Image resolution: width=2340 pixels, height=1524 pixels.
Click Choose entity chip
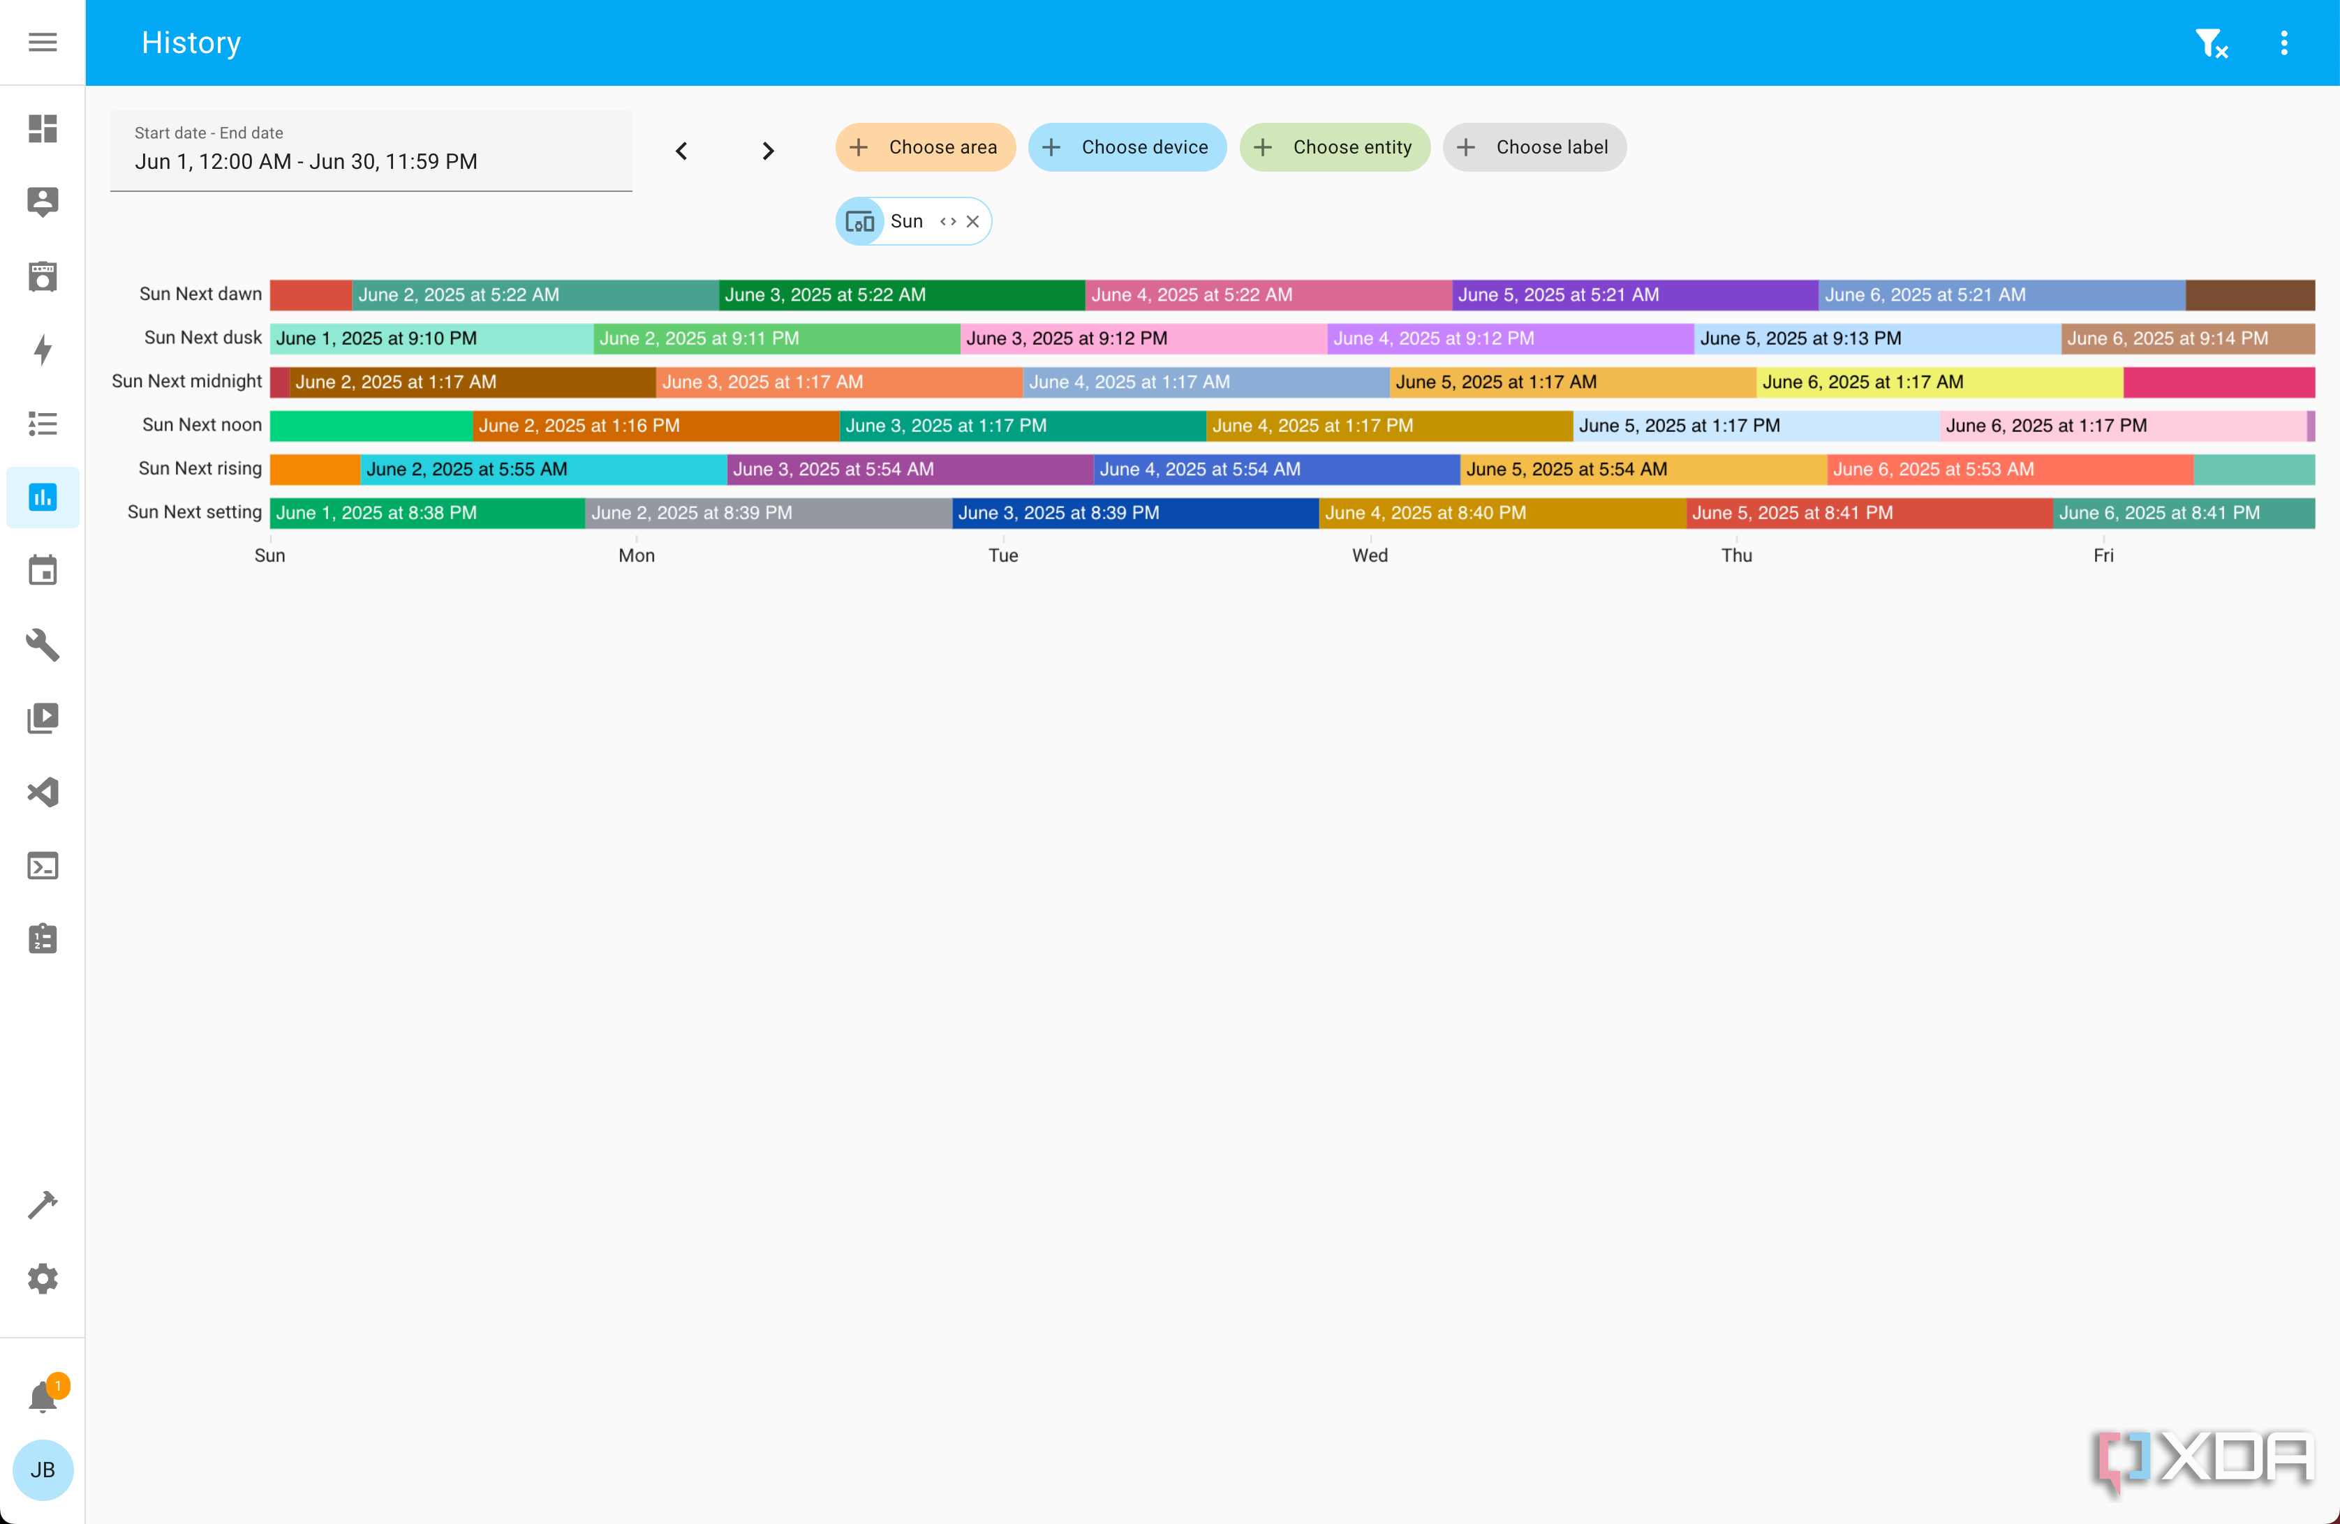pyautogui.click(x=1334, y=147)
